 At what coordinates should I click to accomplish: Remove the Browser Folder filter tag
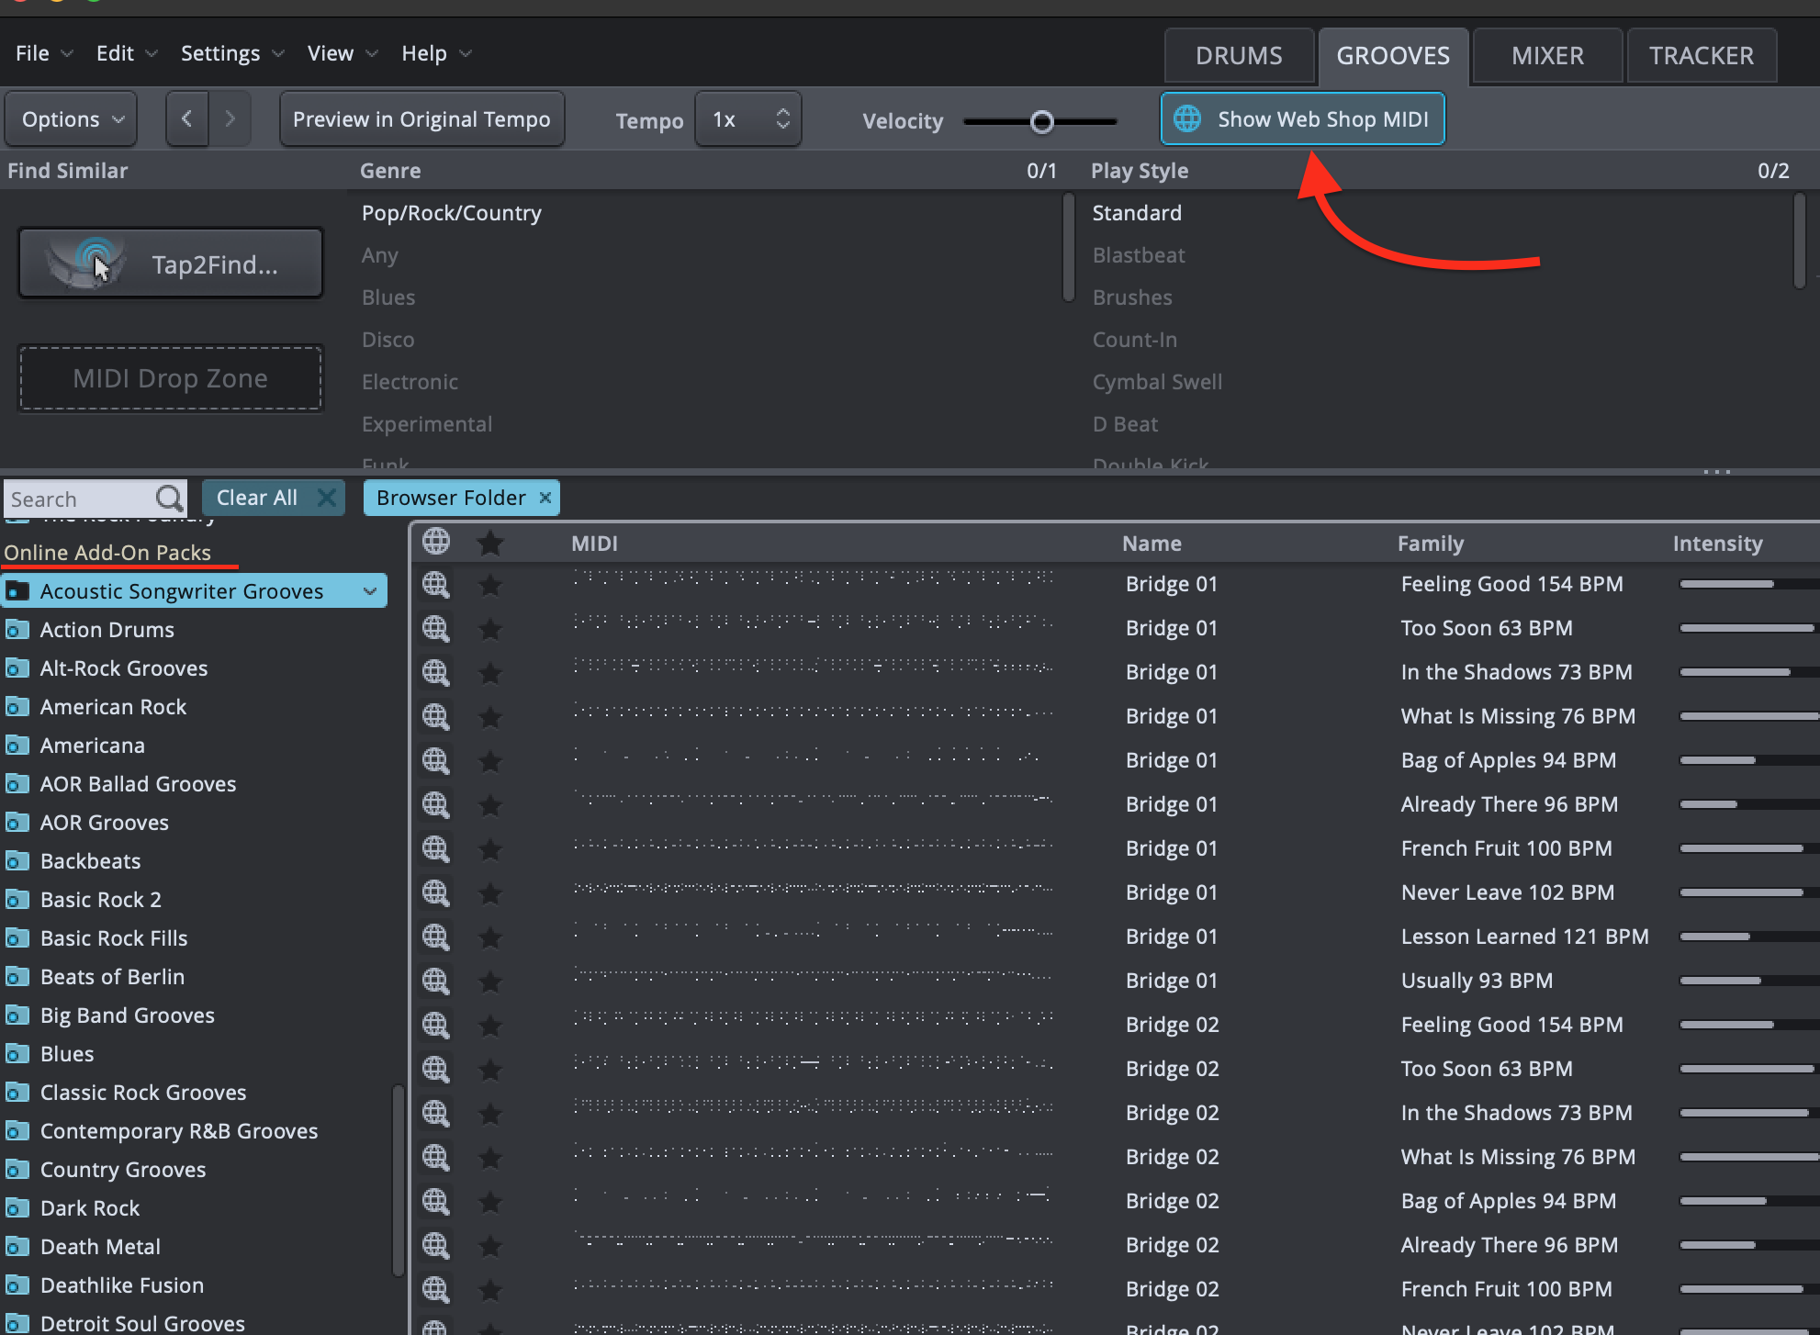coord(545,498)
